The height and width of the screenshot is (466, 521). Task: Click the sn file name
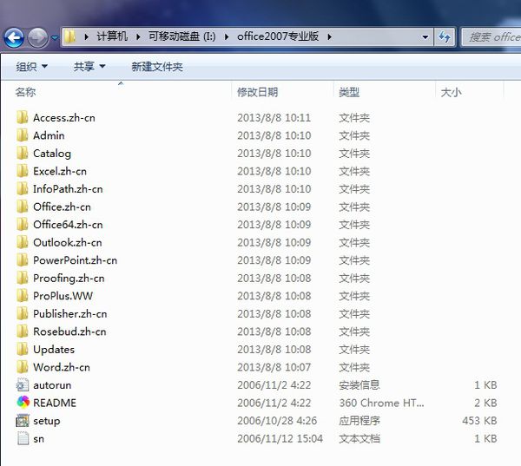click(x=38, y=439)
